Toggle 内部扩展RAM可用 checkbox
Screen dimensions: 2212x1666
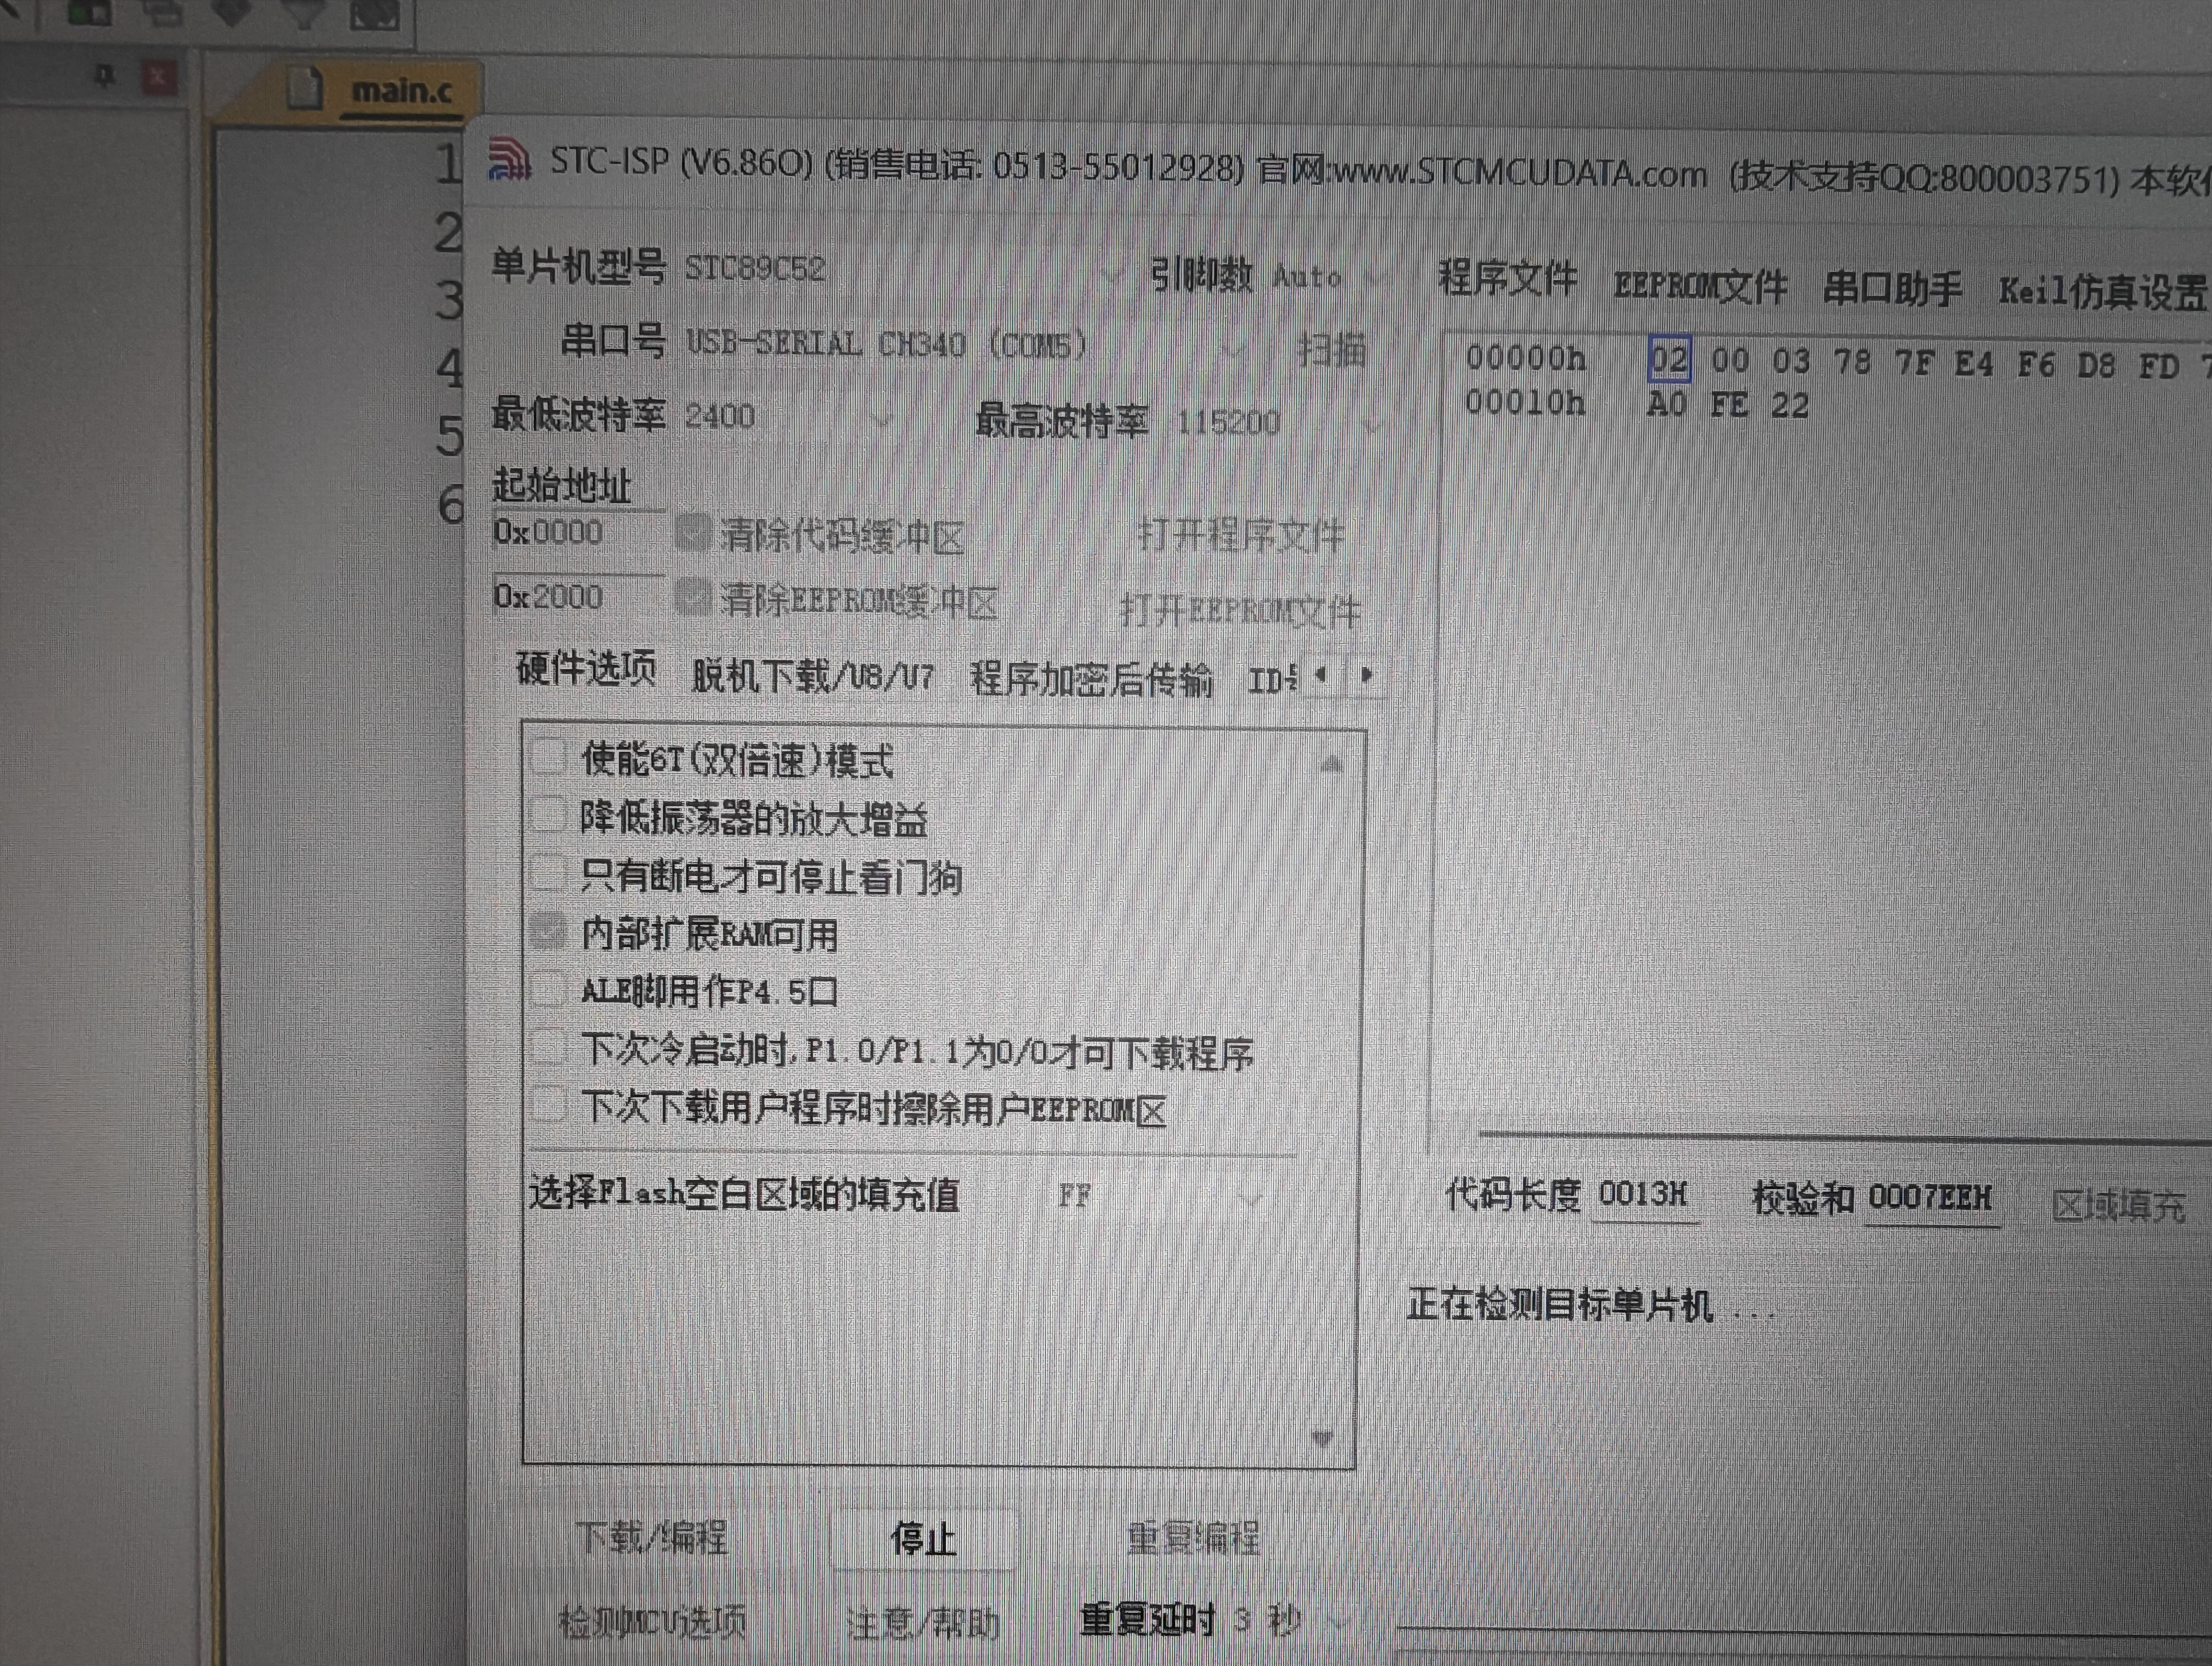[548, 931]
